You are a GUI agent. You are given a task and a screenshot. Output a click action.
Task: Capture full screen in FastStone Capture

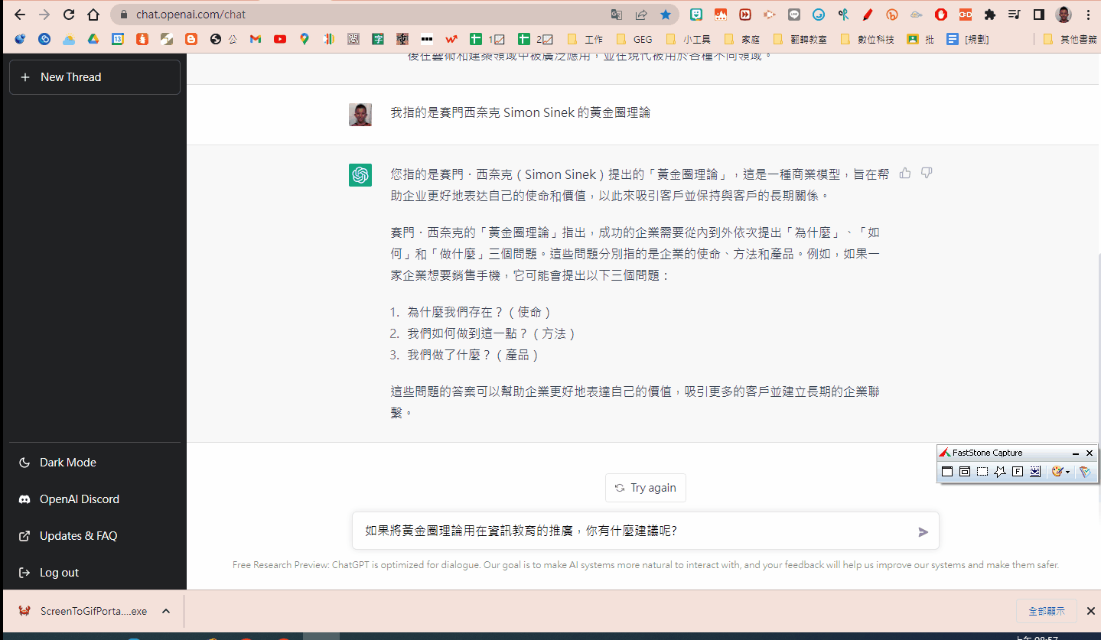point(1018,472)
